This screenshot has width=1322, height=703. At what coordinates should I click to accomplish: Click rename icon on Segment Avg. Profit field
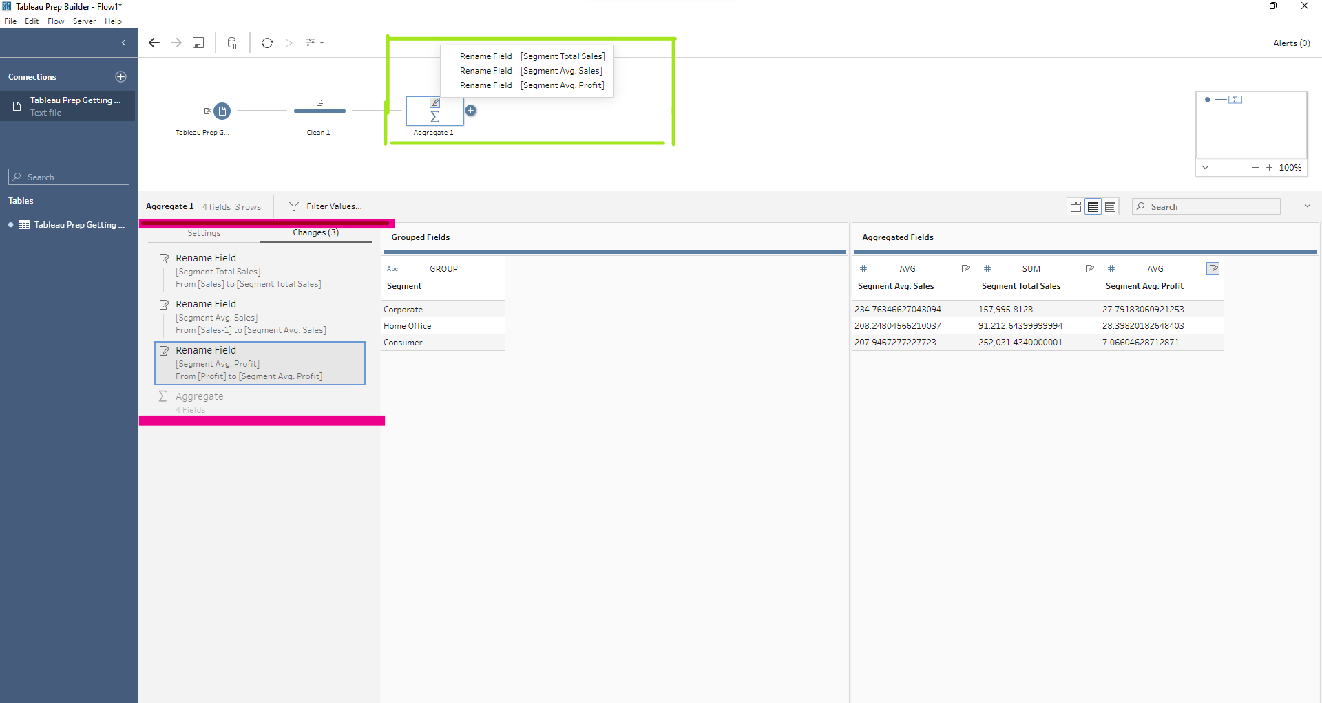click(x=1213, y=269)
